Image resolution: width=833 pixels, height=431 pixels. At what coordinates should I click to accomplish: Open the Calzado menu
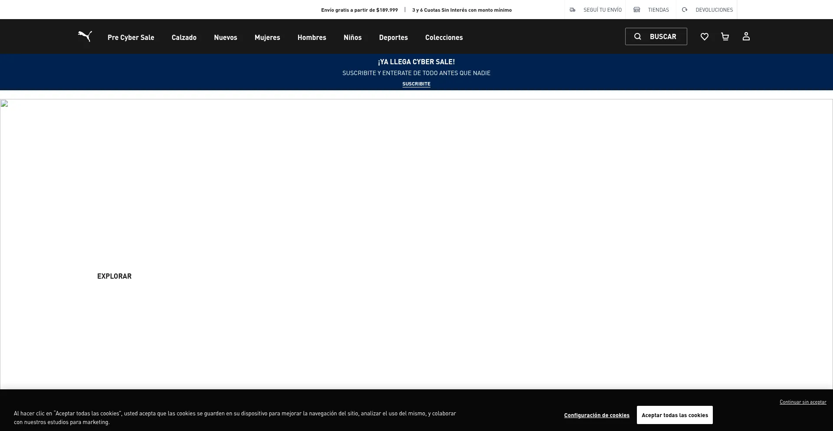[184, 37]
